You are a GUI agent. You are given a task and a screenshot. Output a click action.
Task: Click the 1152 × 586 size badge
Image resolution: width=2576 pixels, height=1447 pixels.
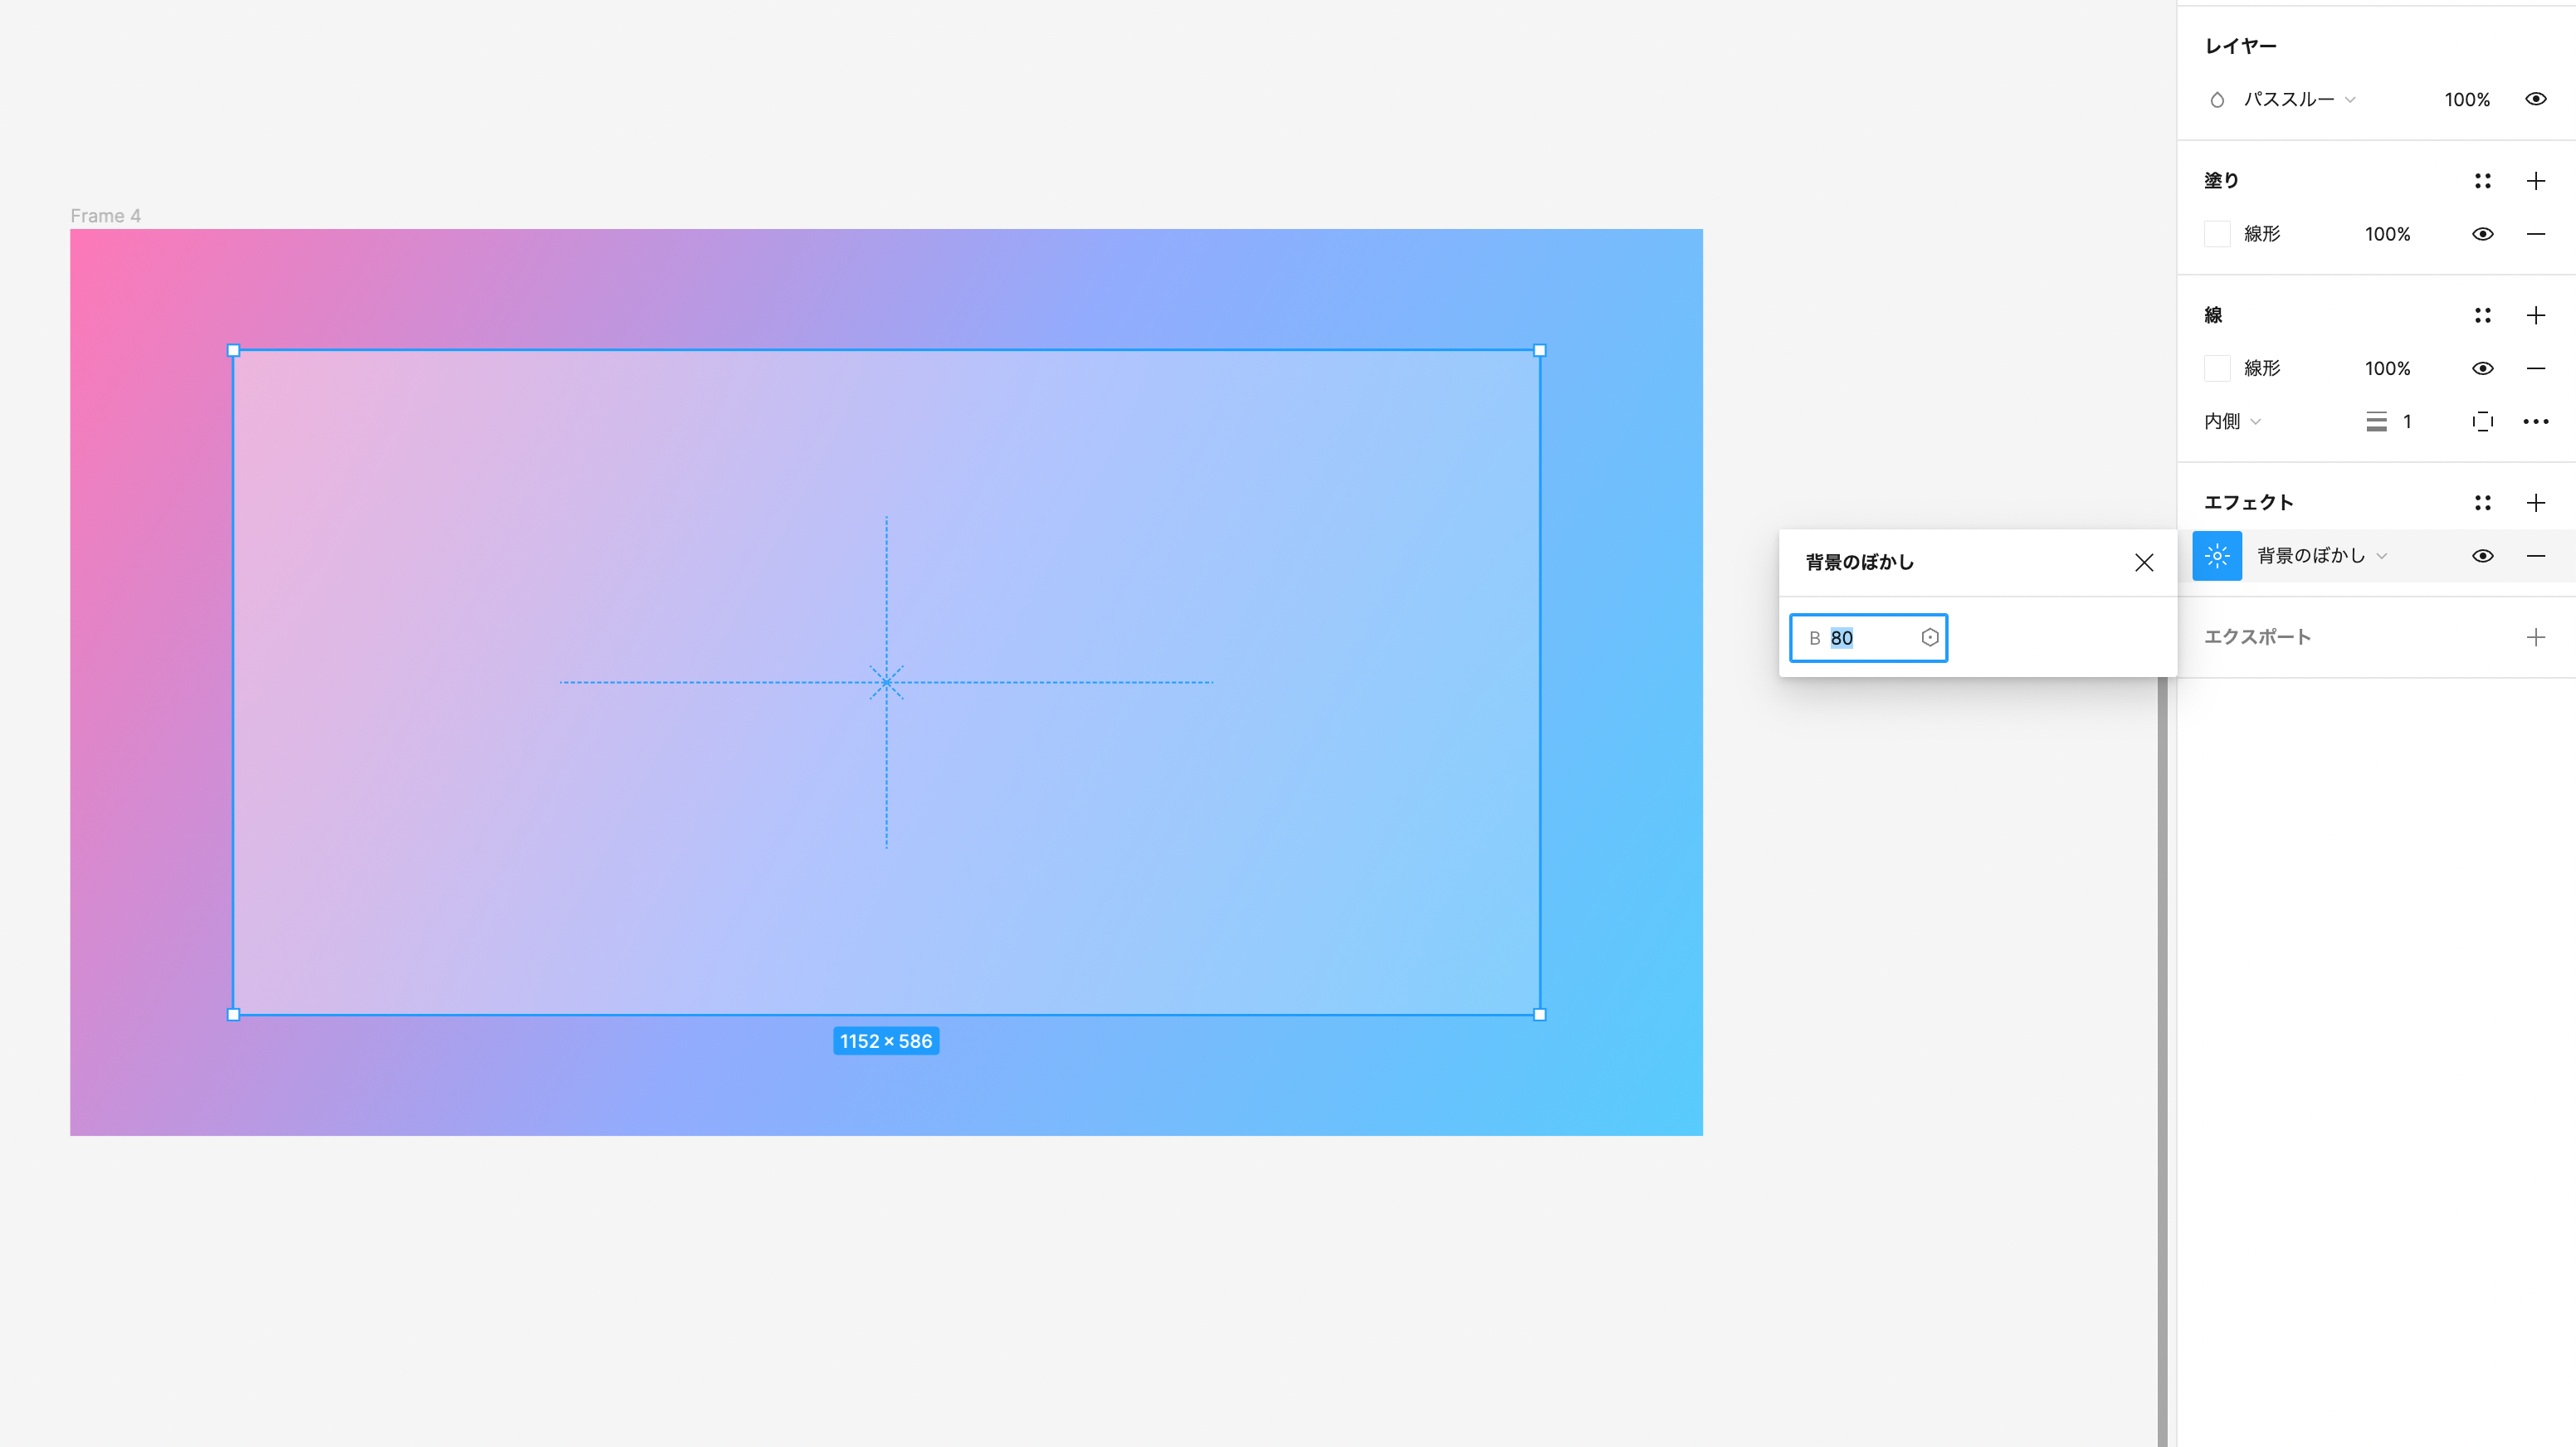pyautogui.click(x=886, y=1041)
